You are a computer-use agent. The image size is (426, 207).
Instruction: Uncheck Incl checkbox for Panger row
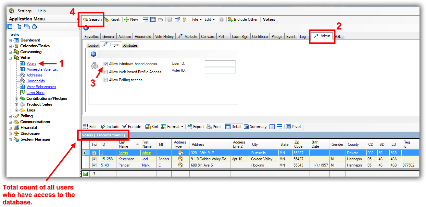(x=94, y=165)
